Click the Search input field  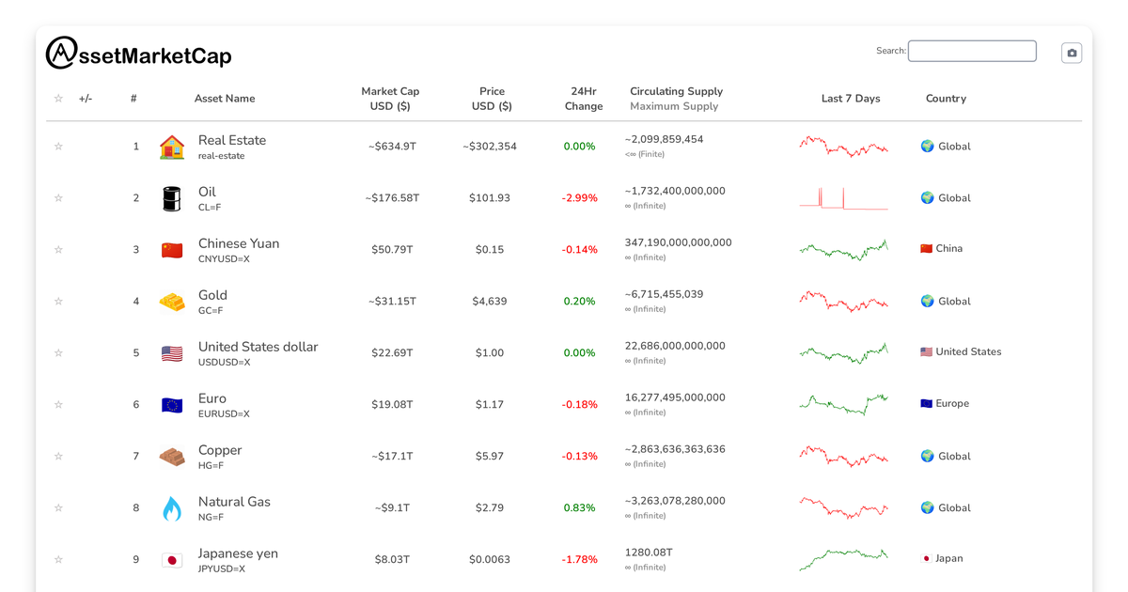(x=972, y=51)
